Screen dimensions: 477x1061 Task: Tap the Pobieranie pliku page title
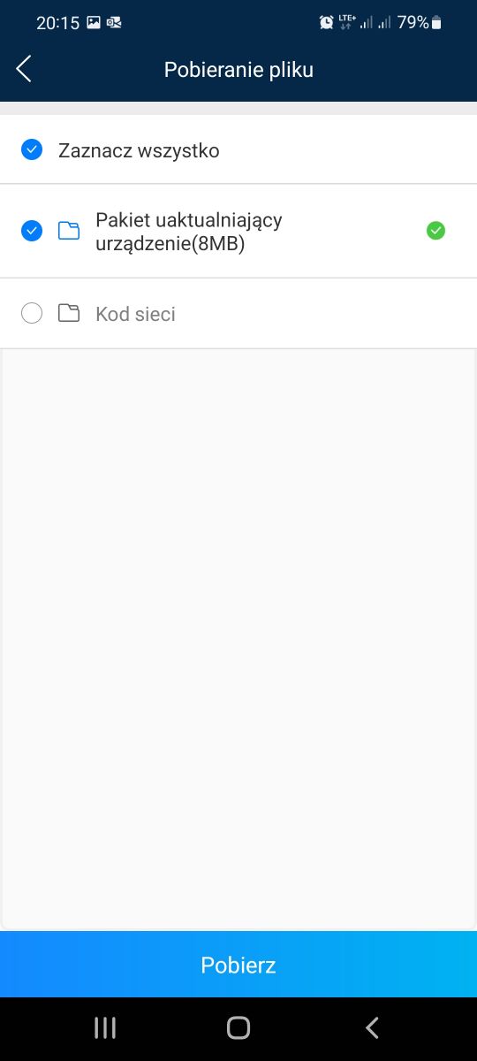238,70
